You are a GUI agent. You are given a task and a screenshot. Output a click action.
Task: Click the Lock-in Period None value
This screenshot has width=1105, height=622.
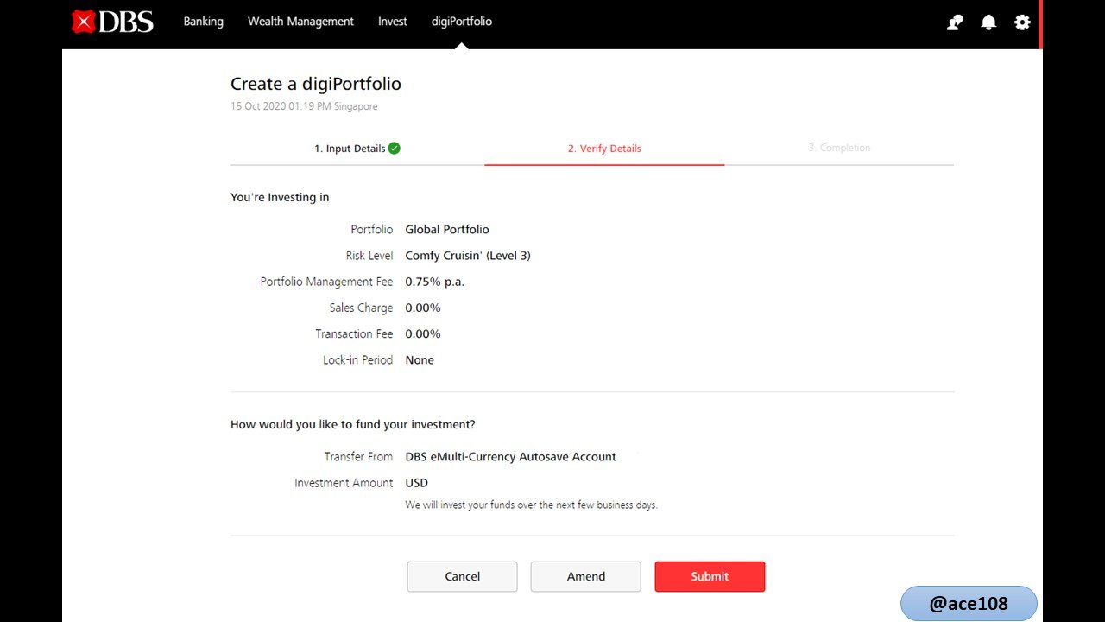pos(420,359)
